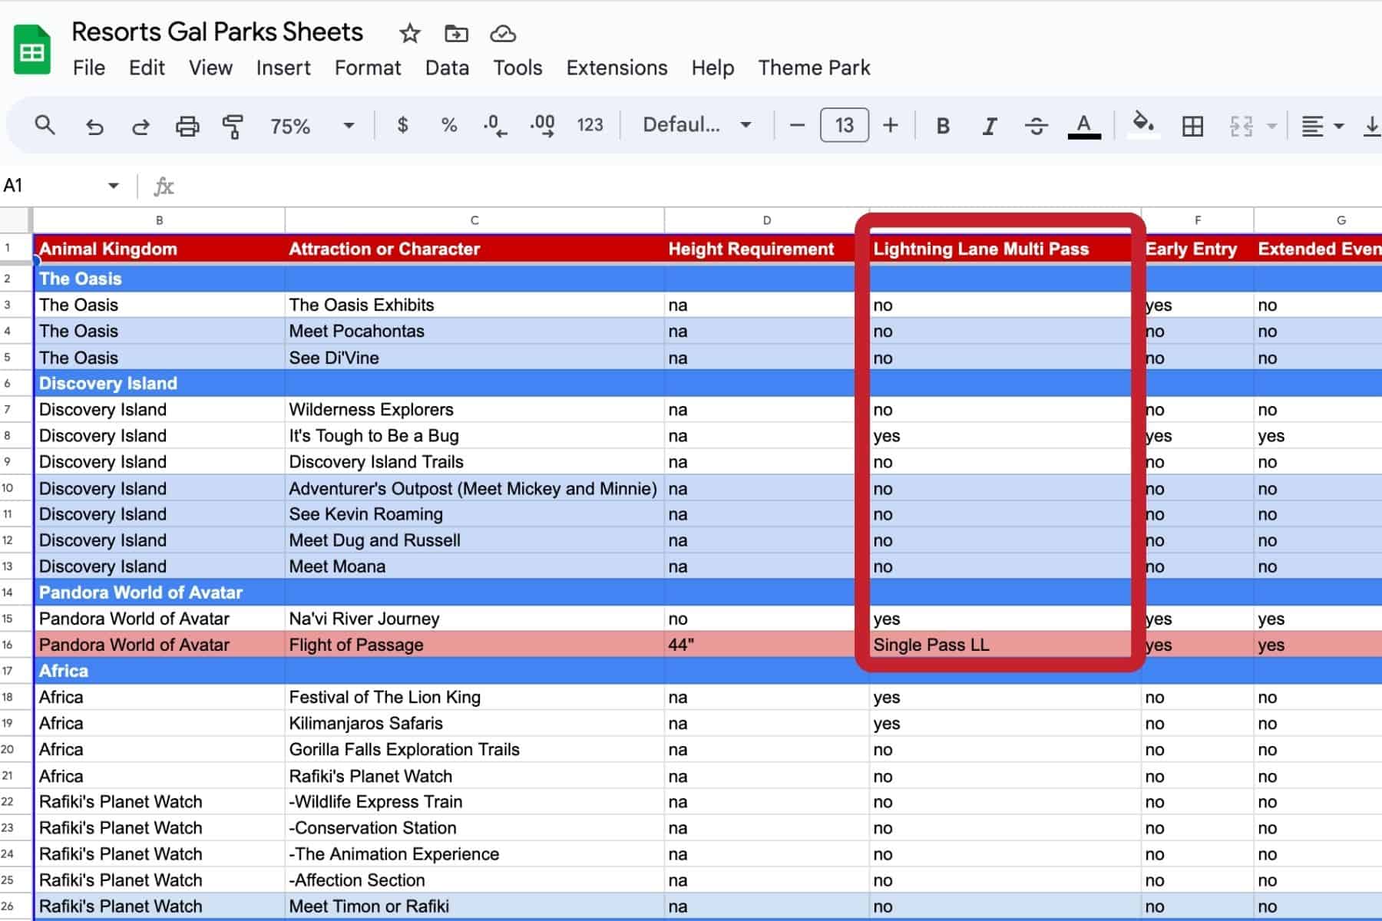Redo the last action
This screenshot has width=1382, height=921.
(x=141, y=126)
